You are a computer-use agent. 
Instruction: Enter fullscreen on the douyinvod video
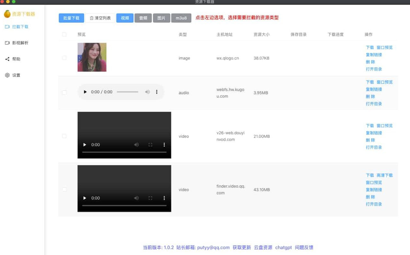point(150,145)
